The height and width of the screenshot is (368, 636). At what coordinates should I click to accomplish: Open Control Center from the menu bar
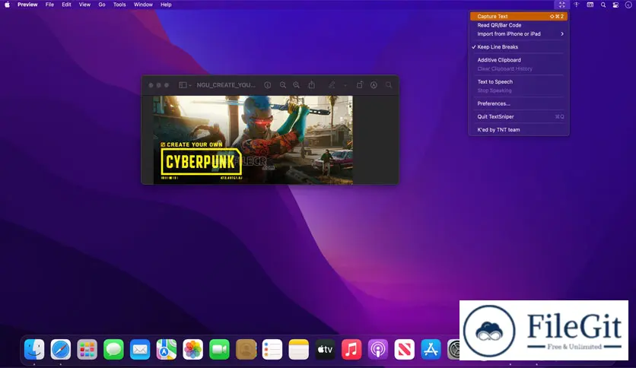point(615,5)
